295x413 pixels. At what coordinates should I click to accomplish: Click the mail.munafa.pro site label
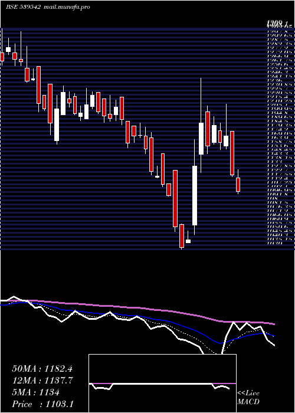[66, 7]
